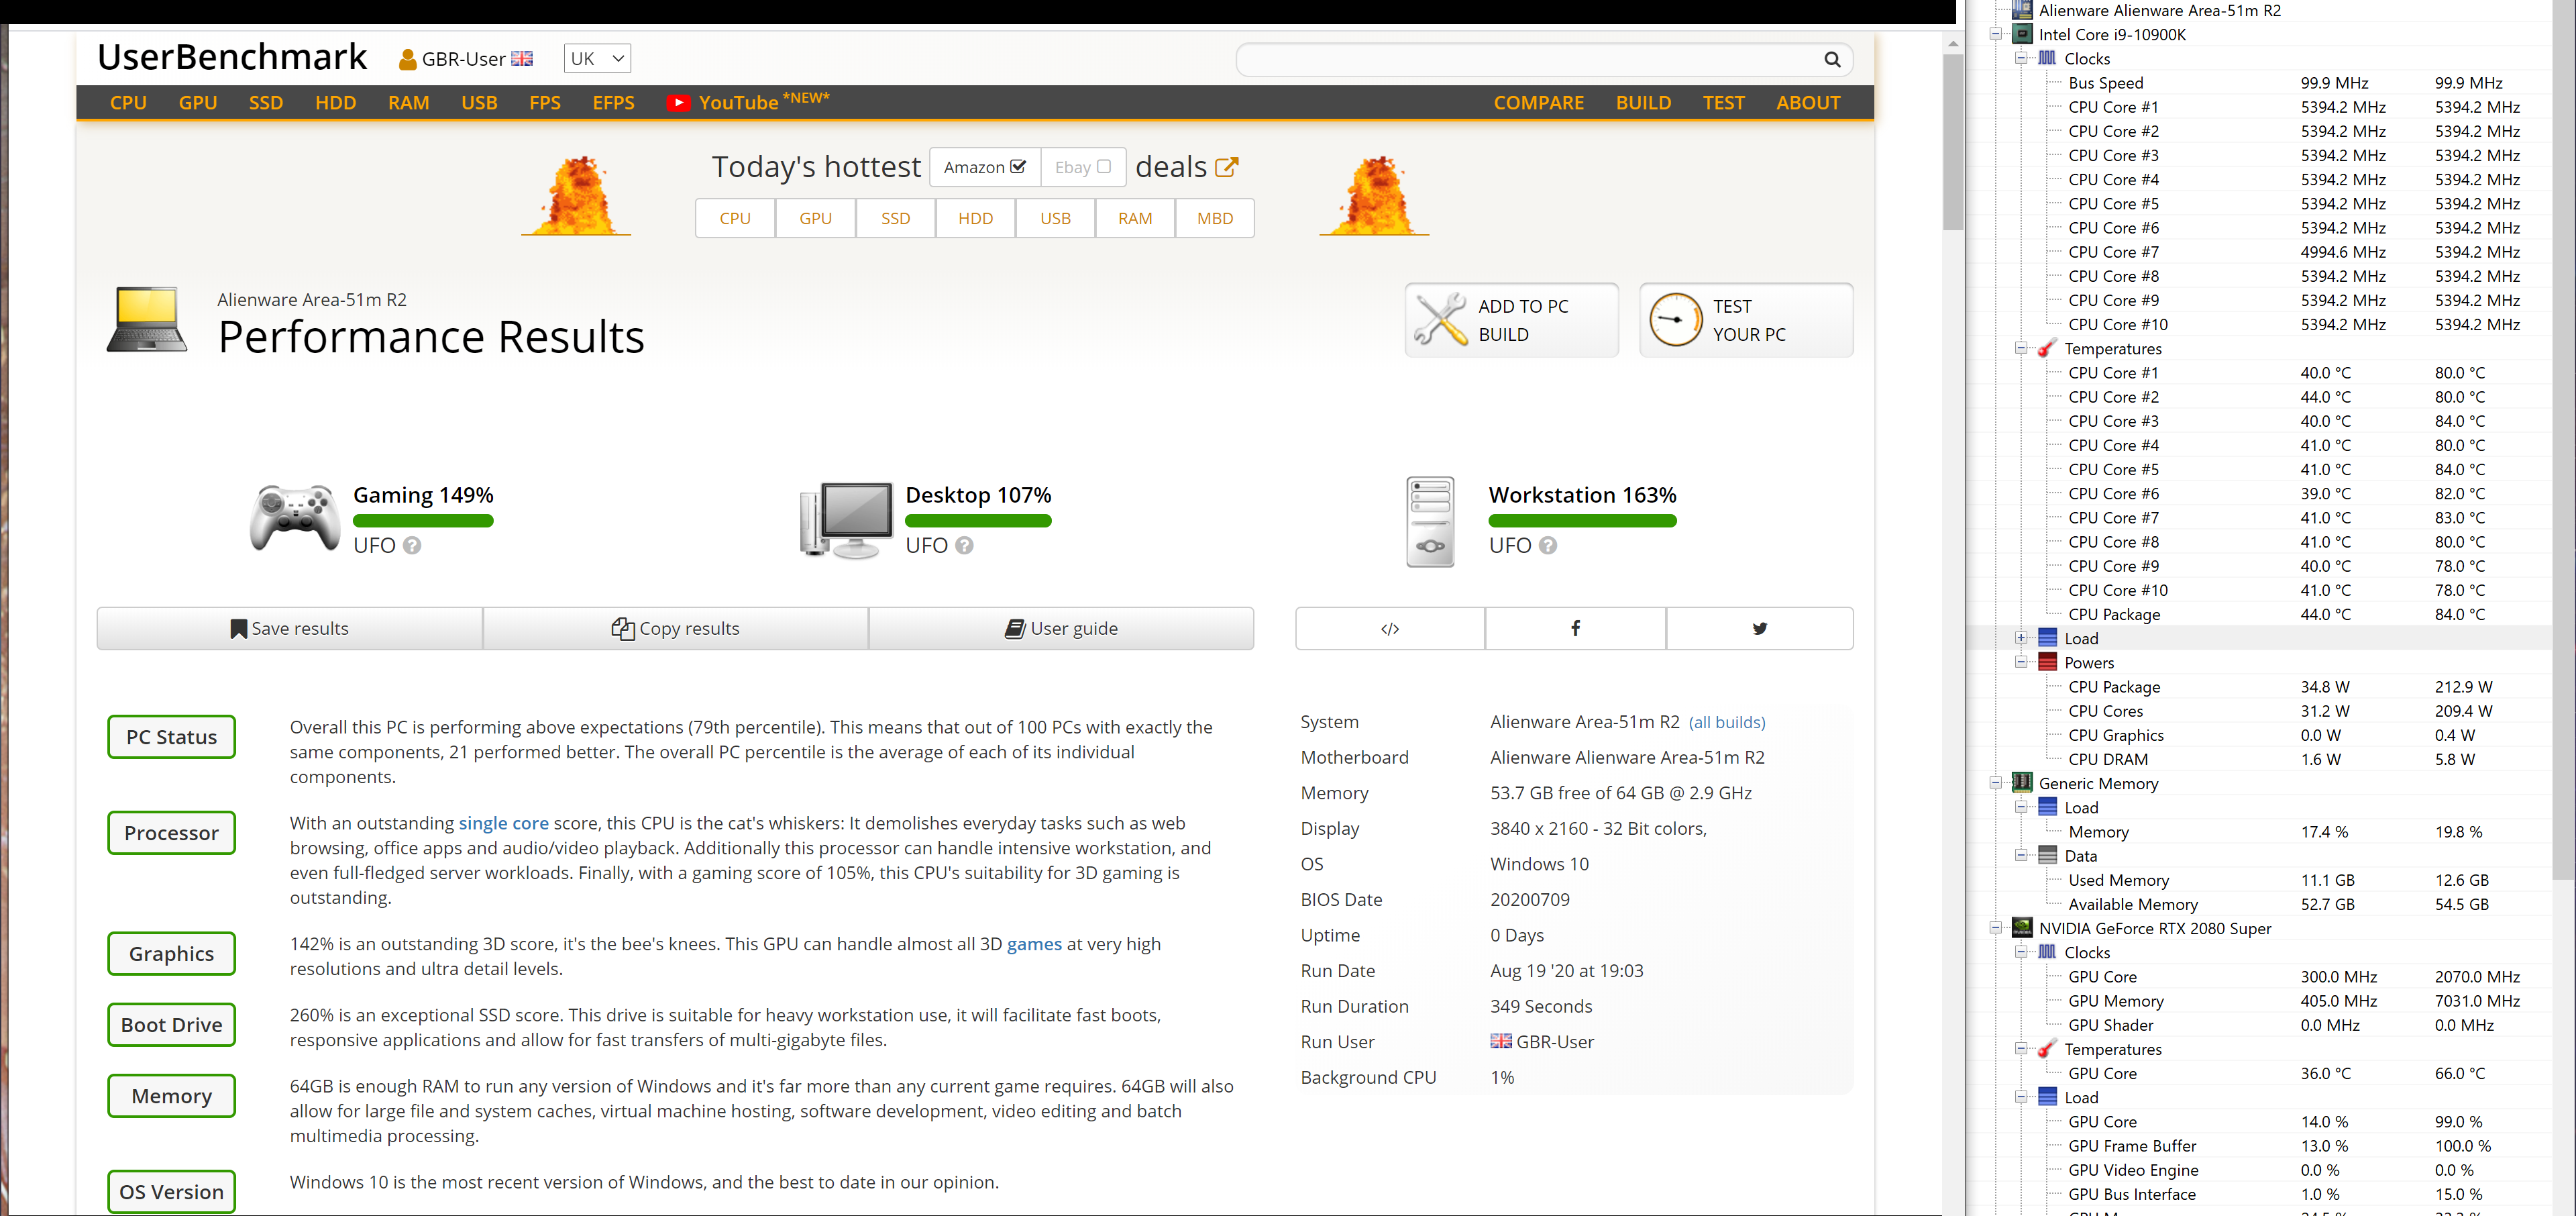Open the single core link

(x=504, y=823)
